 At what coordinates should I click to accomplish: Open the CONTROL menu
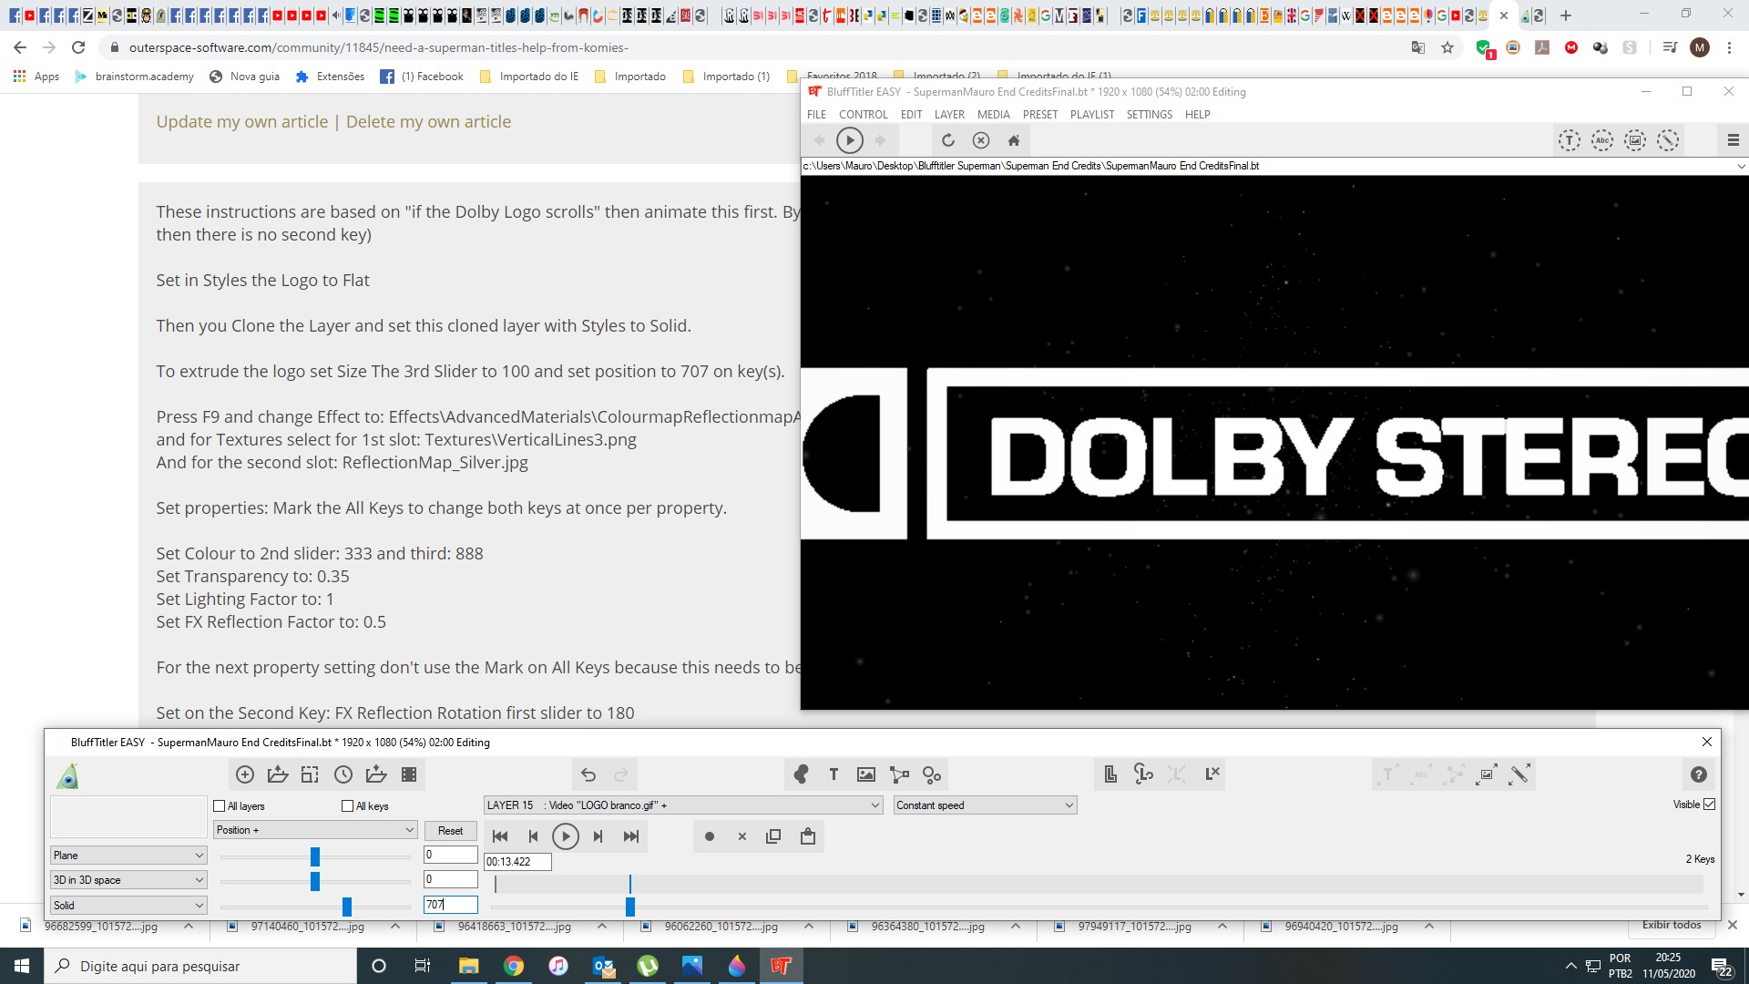(x=863, y=115)
